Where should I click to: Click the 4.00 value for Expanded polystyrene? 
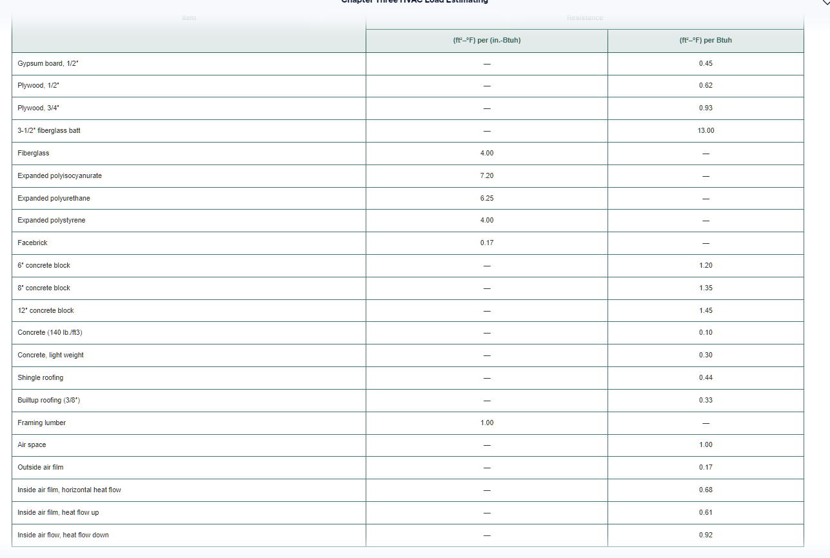pyautogui.click(x=487, y=221)
